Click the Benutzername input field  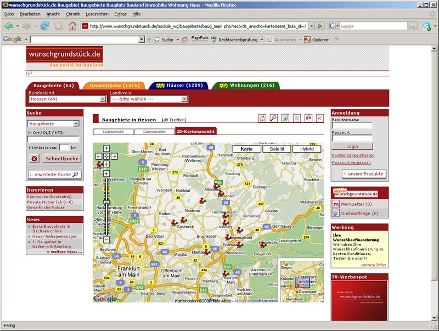(x=352, y=125)
